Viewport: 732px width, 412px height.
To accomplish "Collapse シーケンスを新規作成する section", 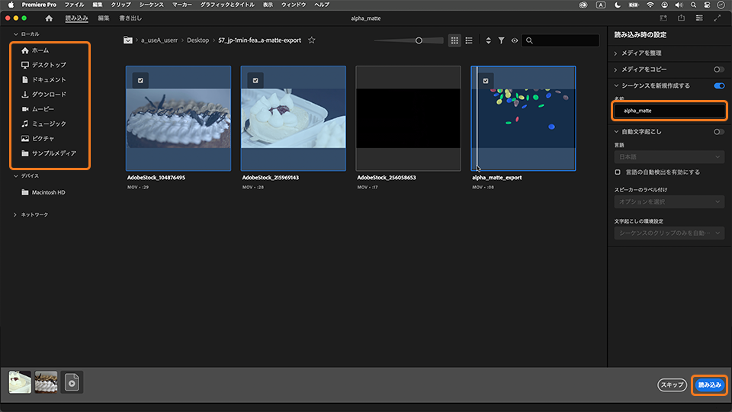I will [x=616, y=86].
